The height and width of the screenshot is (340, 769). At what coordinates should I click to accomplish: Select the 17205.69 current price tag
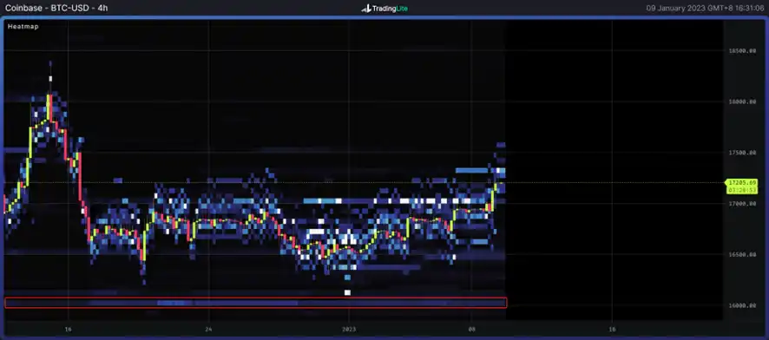[742, 183]
